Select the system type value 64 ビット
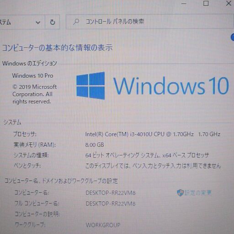 [95, 155]
